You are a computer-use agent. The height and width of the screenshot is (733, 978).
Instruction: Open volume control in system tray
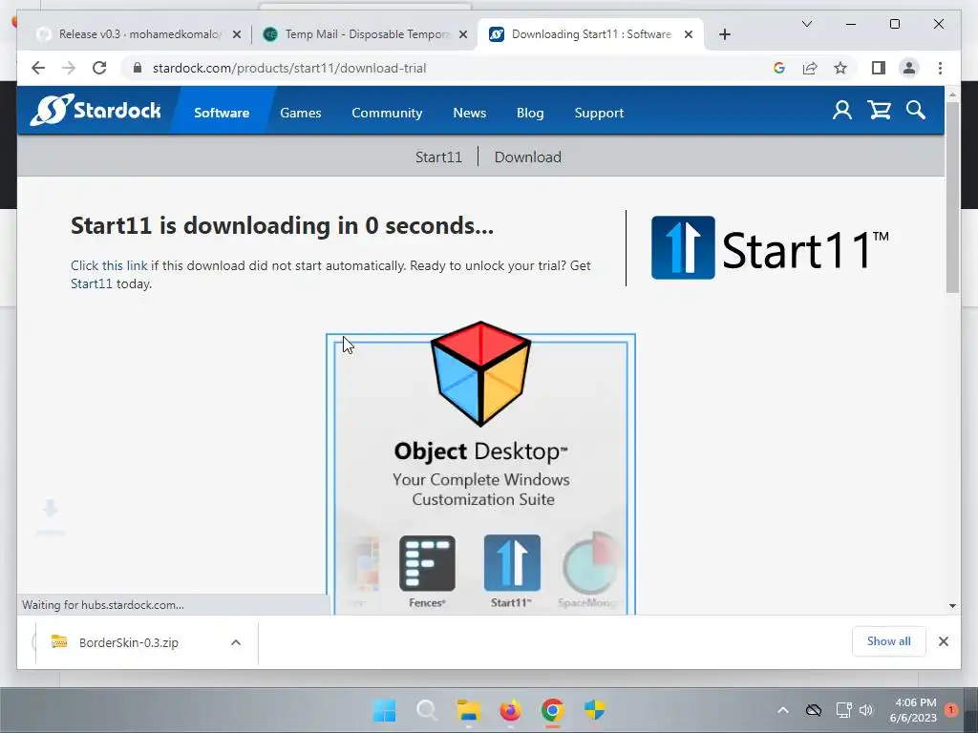(x=865, y=710)
